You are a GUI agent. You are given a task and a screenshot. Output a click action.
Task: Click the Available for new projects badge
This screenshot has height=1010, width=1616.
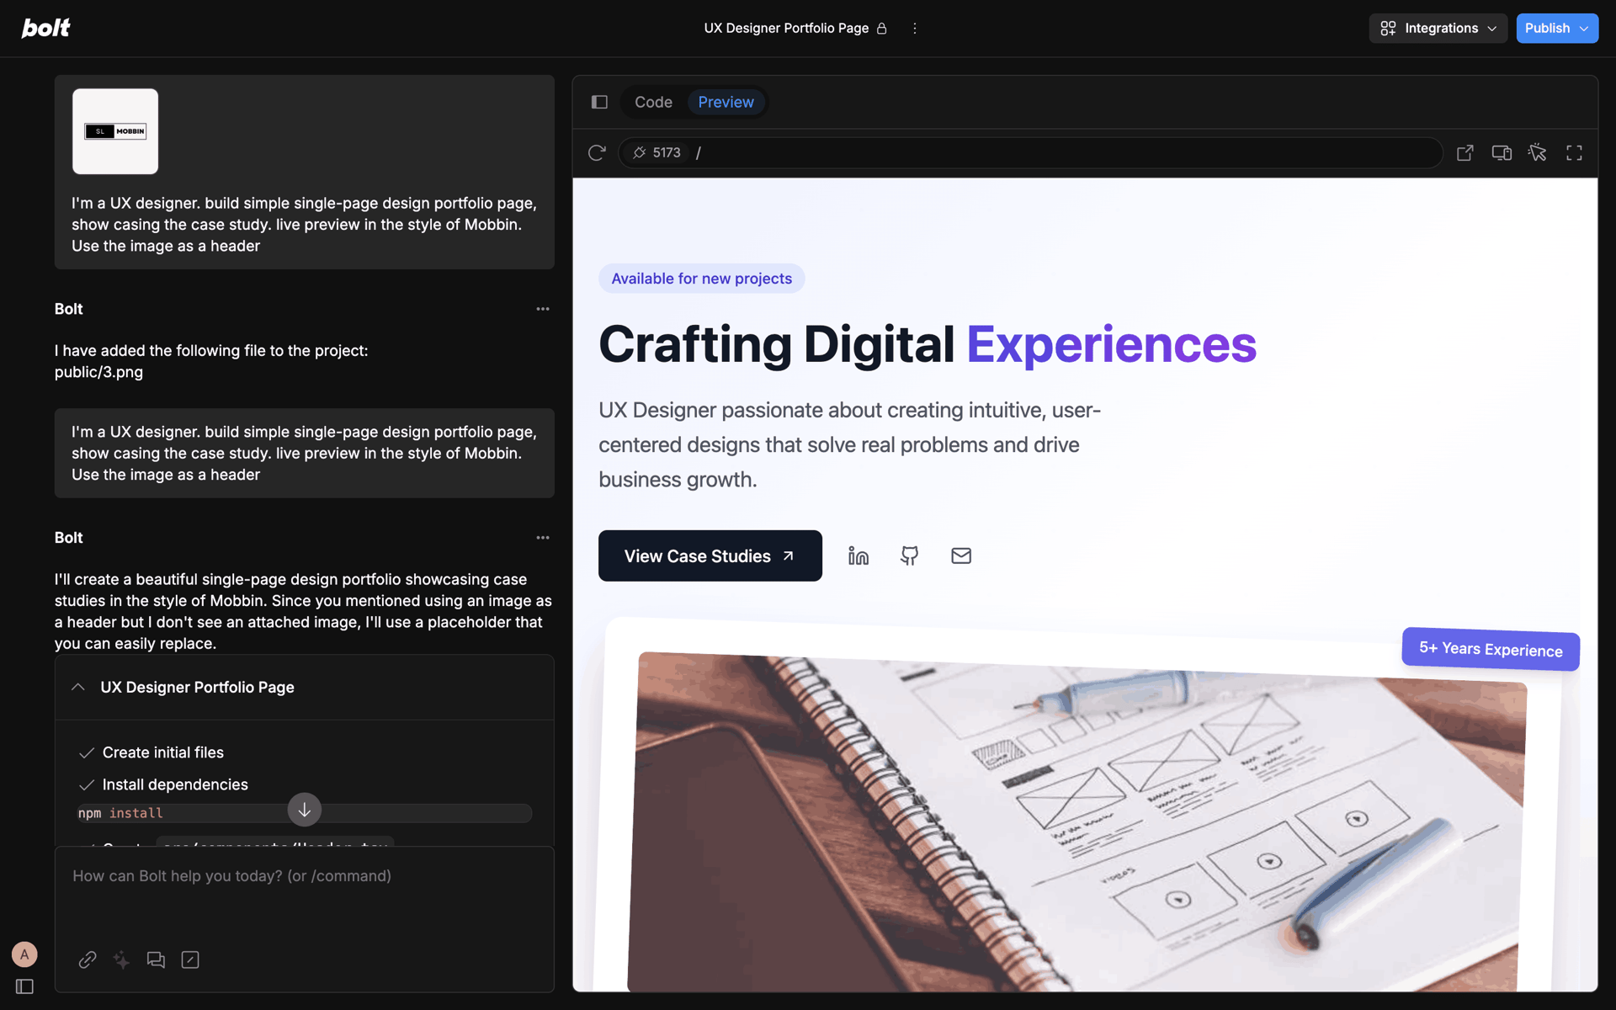coord(701,279)
